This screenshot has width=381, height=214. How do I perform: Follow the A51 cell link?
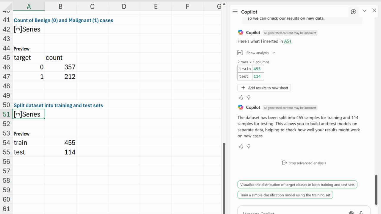(x=288, y=41)
